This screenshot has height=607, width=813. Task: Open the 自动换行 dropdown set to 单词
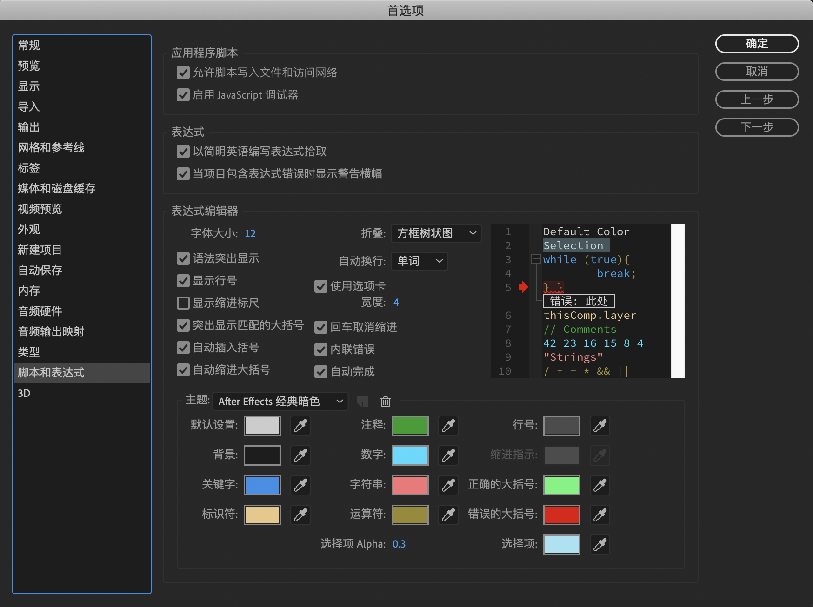(419, 261)
